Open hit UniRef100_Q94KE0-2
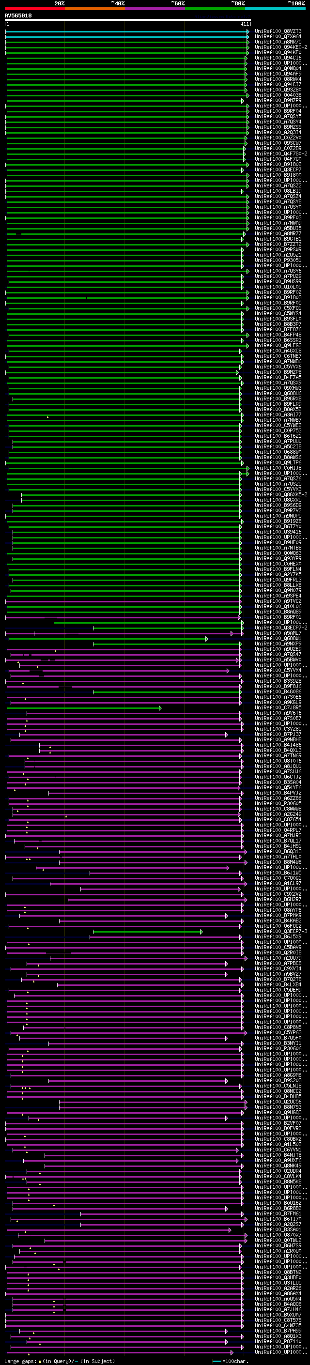 tap(281, 47)
